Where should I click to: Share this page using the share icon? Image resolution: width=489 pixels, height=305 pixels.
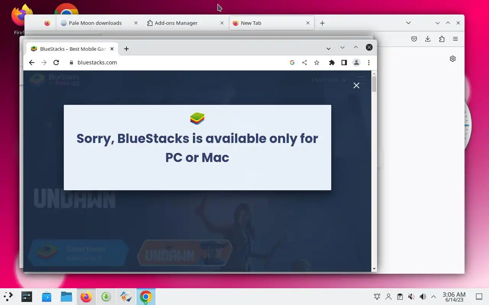304,63
